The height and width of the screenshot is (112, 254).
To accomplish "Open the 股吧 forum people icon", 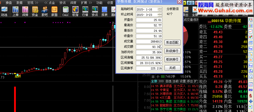I will (x=45, y=11).
